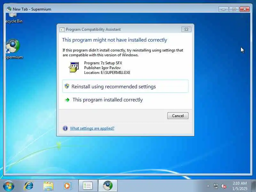
Task: Click the Location: E:\SUPERMIU.EXE text
Action: [107, 73]
